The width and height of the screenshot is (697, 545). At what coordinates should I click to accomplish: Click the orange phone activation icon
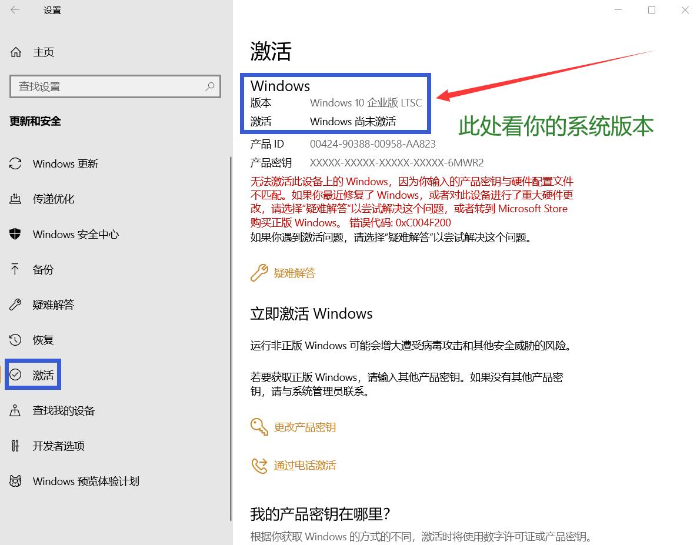259,466
